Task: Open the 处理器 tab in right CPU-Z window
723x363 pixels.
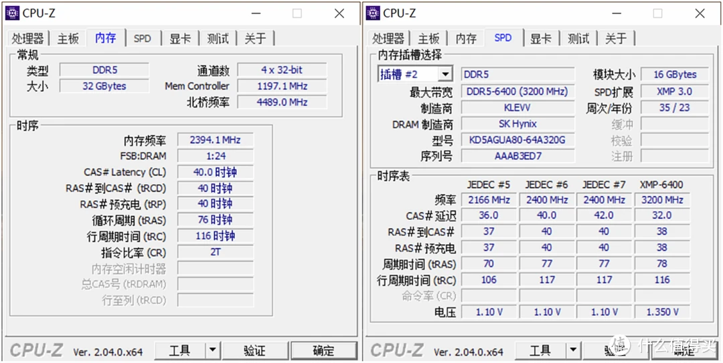Action: (388, 38)
